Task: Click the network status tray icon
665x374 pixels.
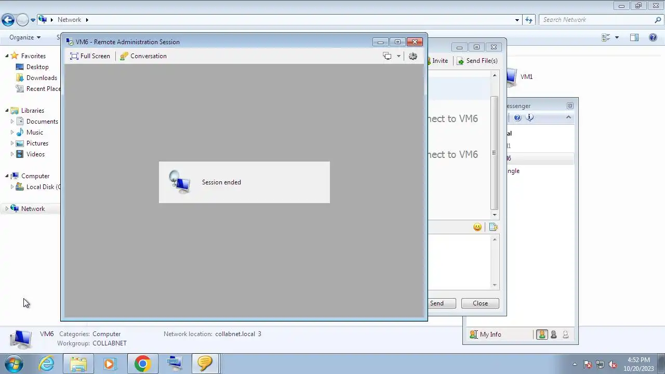Action: [x=600, y=364]
